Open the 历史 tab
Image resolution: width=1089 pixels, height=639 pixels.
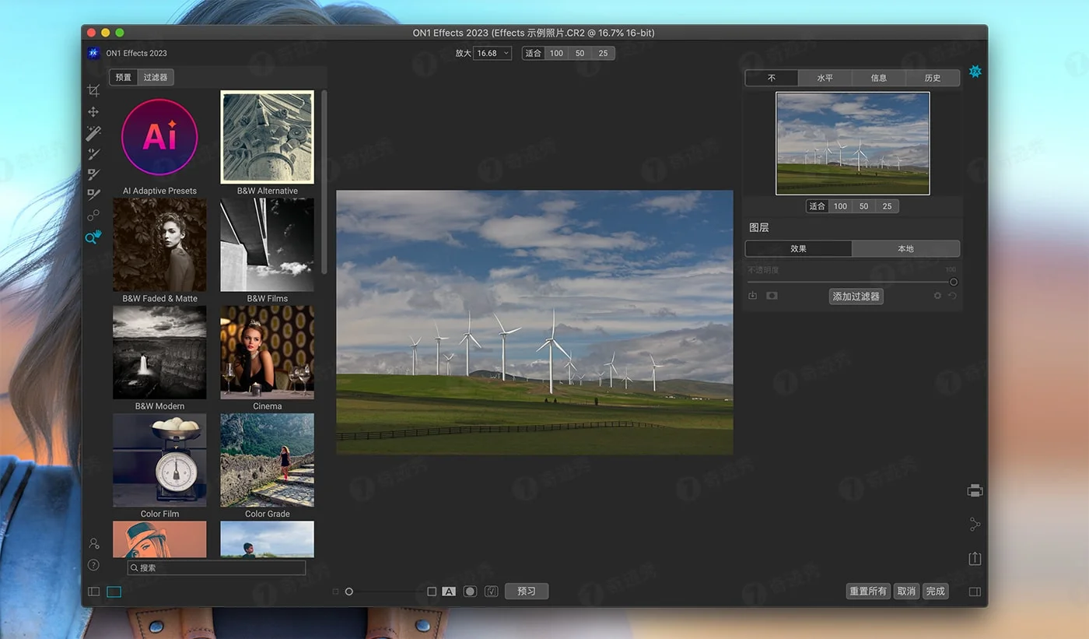pos(933,78)
